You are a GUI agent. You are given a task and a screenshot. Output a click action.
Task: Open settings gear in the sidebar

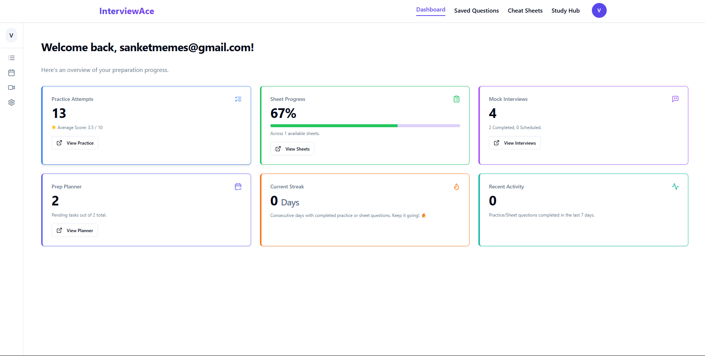click(11, 102)
